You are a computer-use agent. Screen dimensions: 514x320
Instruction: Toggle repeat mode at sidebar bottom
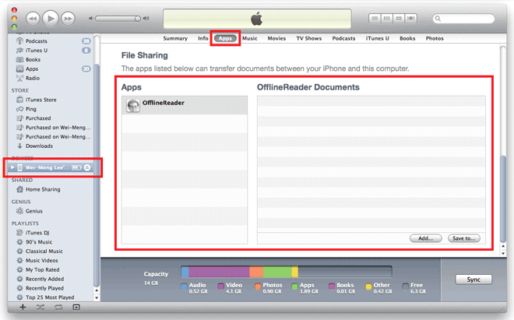click(58, 308)
